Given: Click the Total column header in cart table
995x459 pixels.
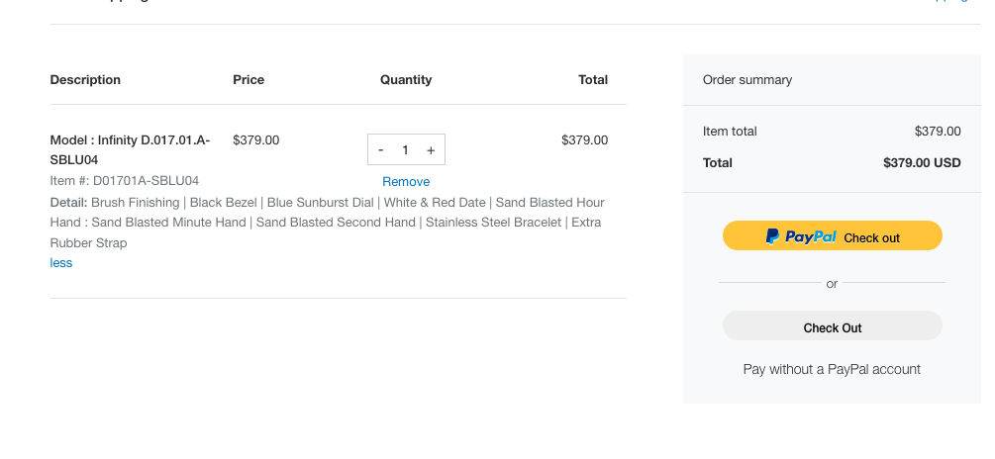Looking at the screenshot, I should [593, 80].
